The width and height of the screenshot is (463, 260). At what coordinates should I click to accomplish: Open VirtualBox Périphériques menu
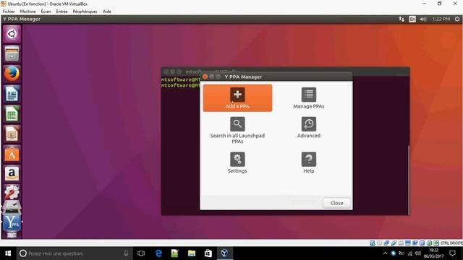85,12
